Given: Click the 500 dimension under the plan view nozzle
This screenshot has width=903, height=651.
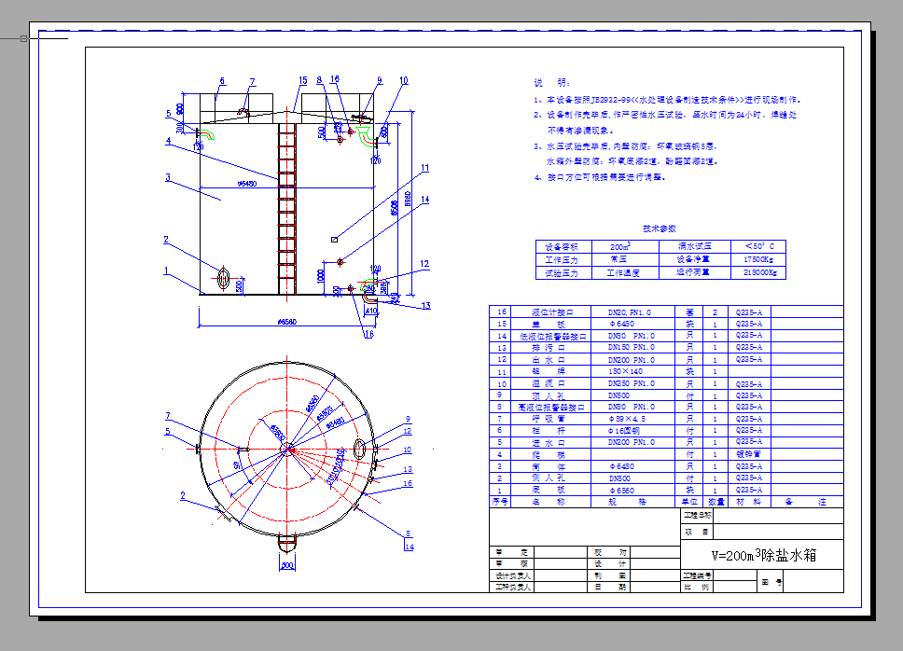Looking at the screenshot, I should (286, 565).
